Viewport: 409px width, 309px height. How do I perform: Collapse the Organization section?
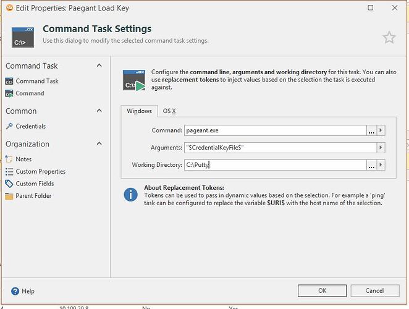99,144
